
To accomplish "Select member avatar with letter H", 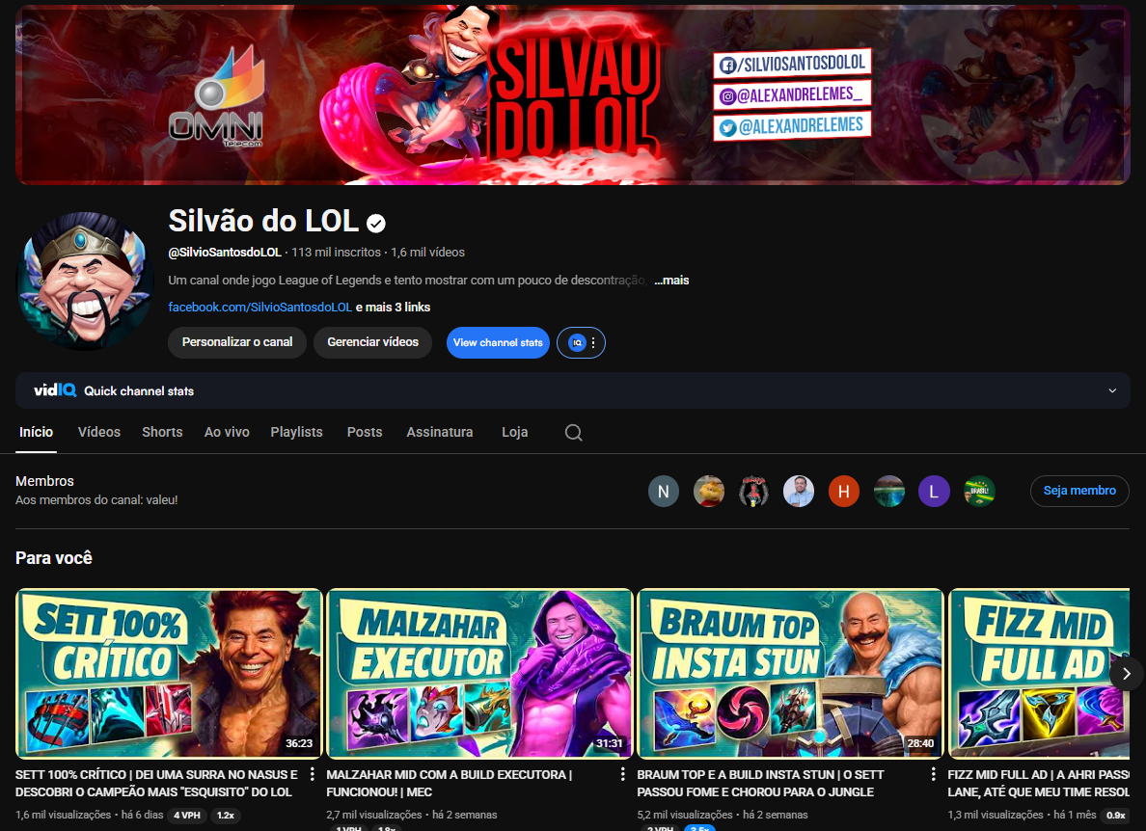I will tap(843, 492).
